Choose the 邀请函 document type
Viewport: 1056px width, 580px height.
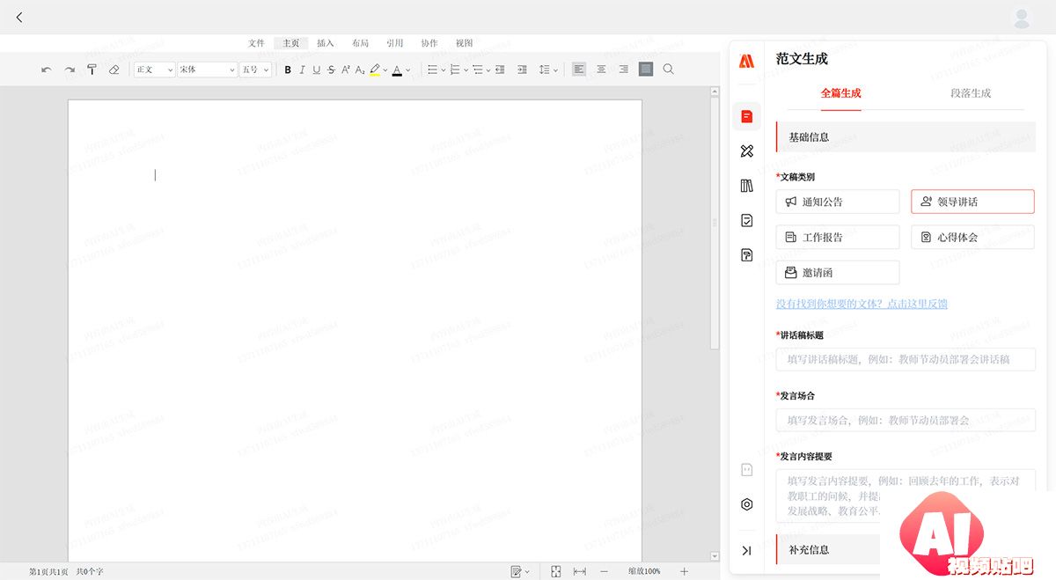(x=838, y=272)
